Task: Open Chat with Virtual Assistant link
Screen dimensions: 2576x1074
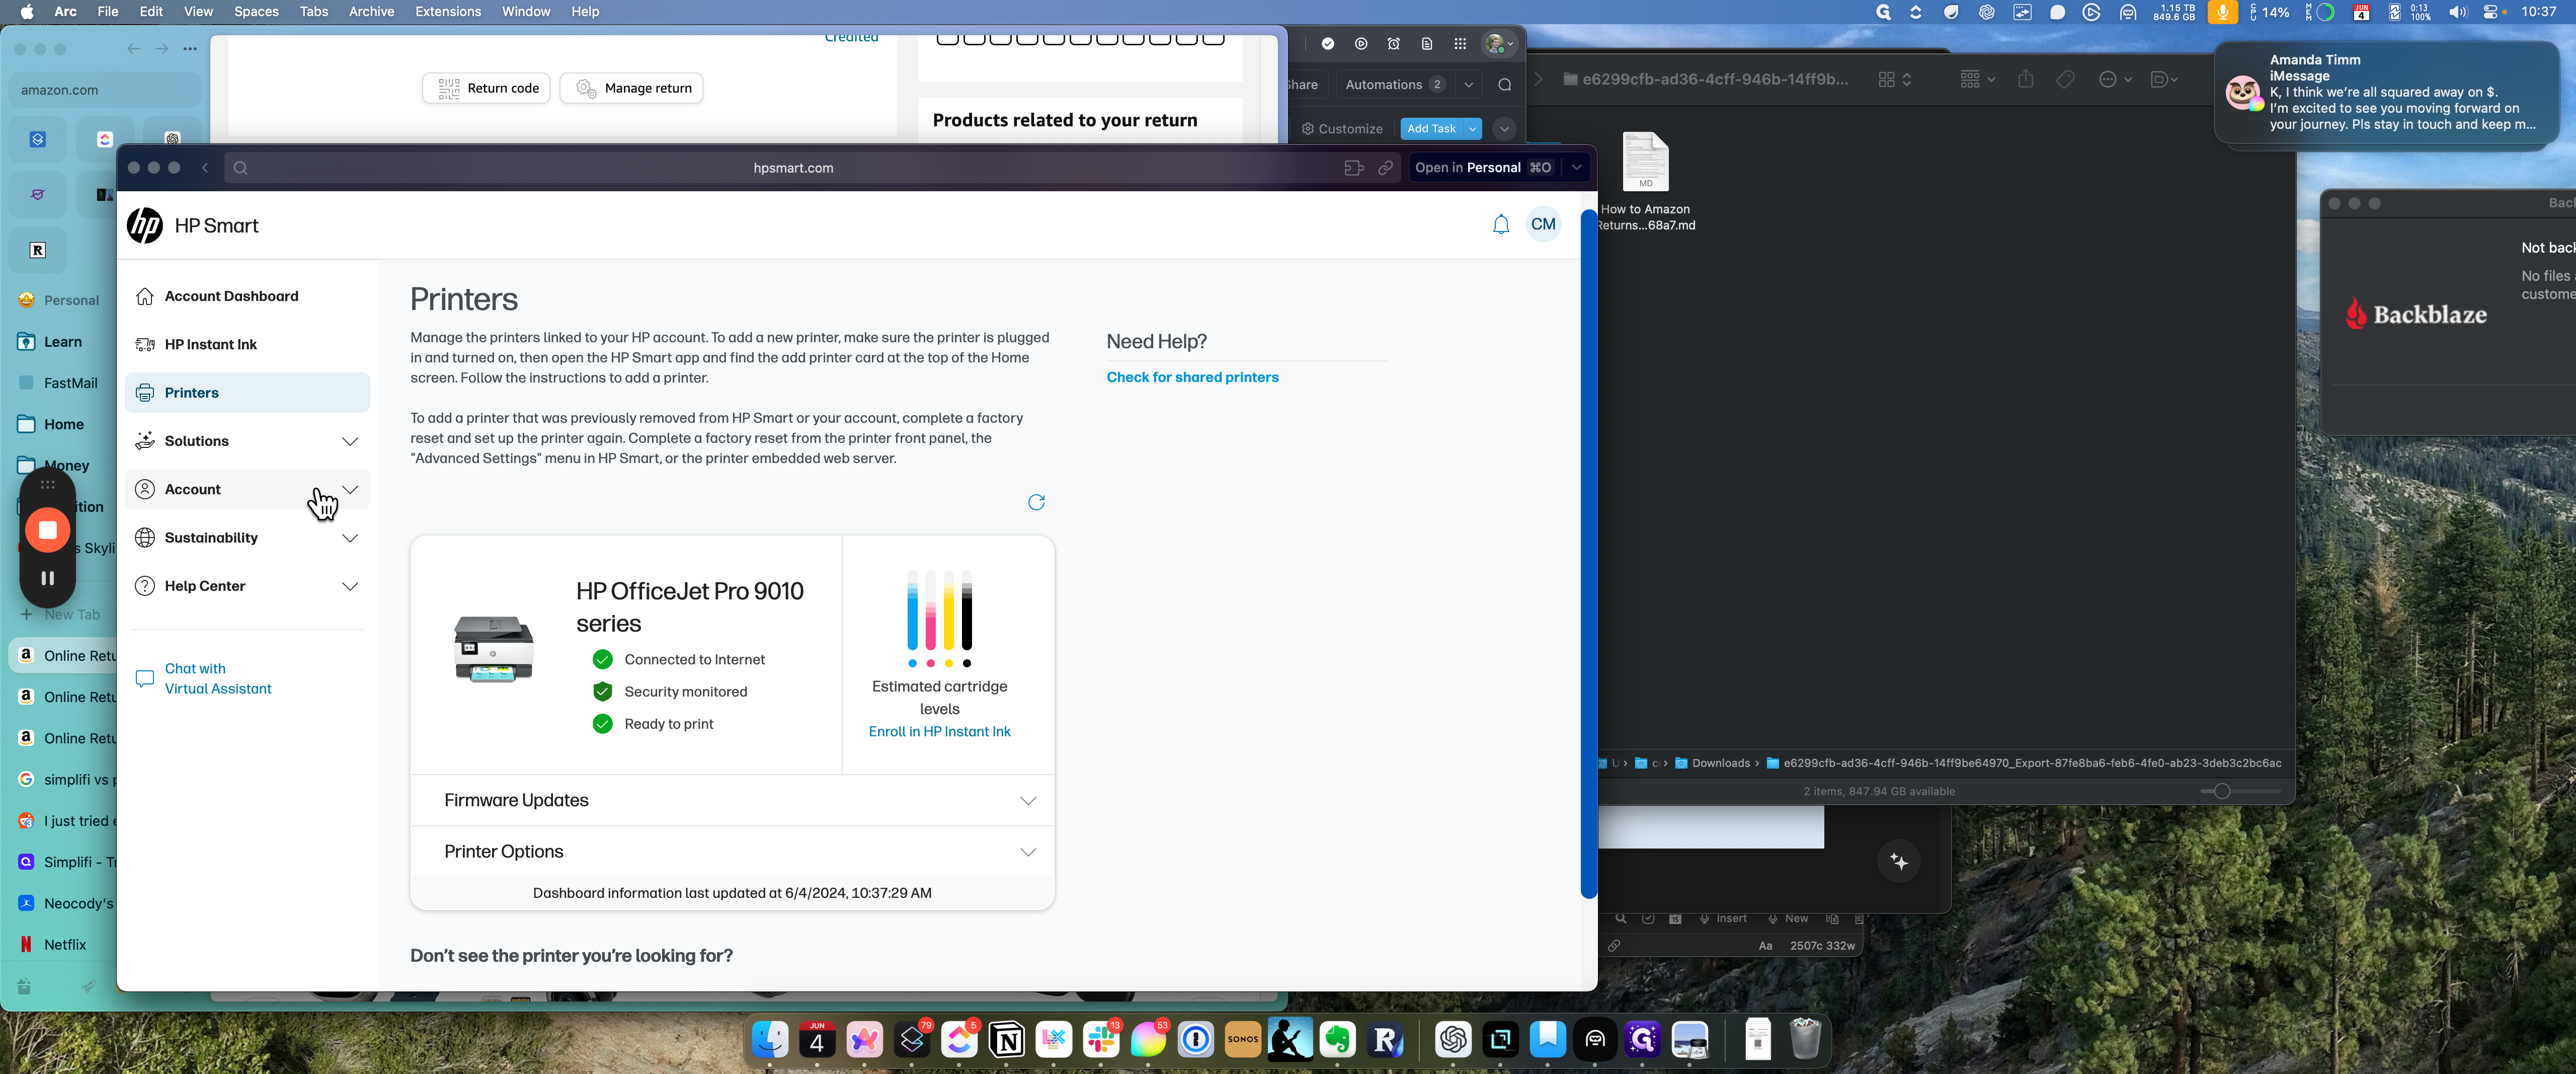Action: point(218,679)
